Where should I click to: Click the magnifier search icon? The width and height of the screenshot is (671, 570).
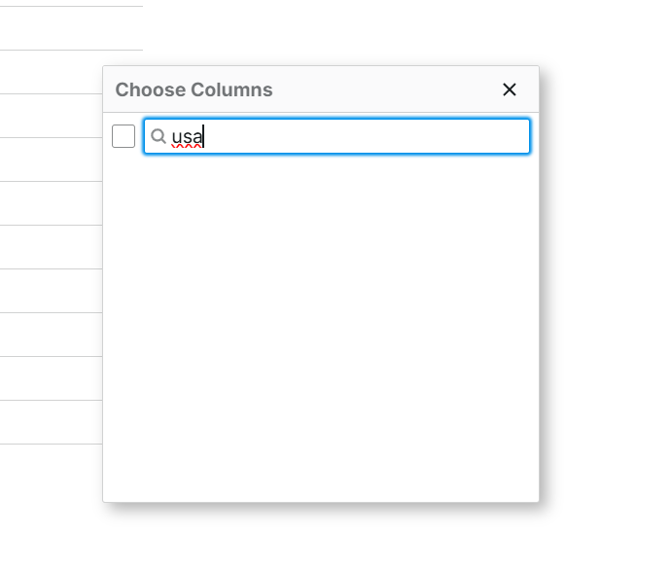159,136
